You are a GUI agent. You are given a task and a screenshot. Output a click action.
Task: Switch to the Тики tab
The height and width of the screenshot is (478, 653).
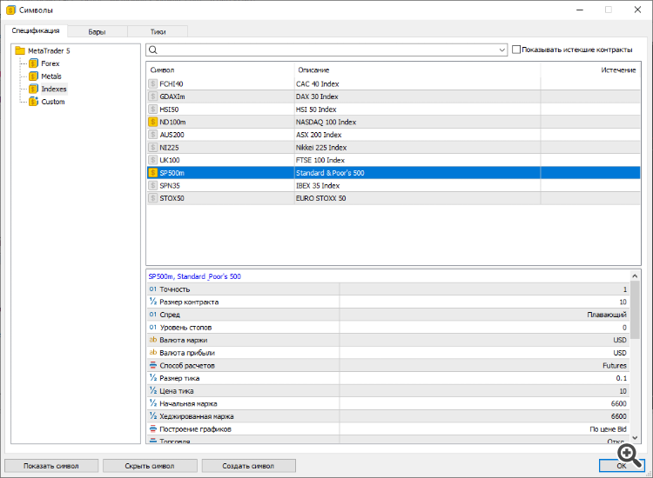tap(158, 31)
